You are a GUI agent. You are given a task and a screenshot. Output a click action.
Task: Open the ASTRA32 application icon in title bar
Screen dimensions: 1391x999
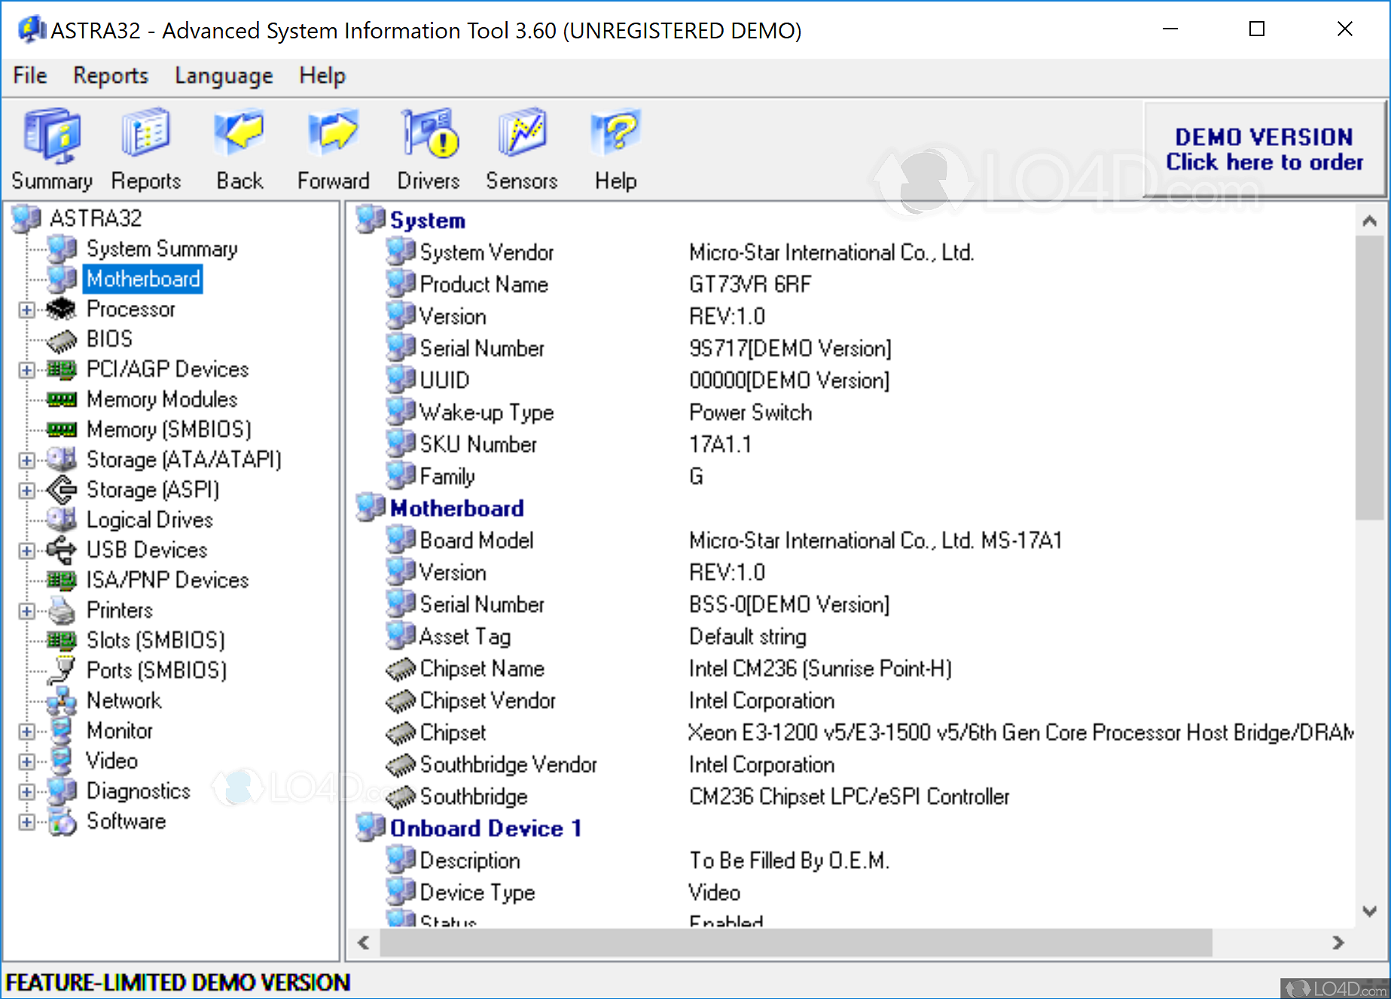click(x=29, y=29)
